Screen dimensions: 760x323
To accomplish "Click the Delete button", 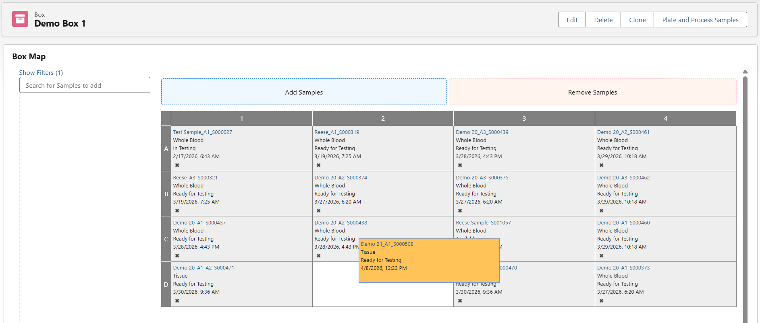I will click(603, 20).
